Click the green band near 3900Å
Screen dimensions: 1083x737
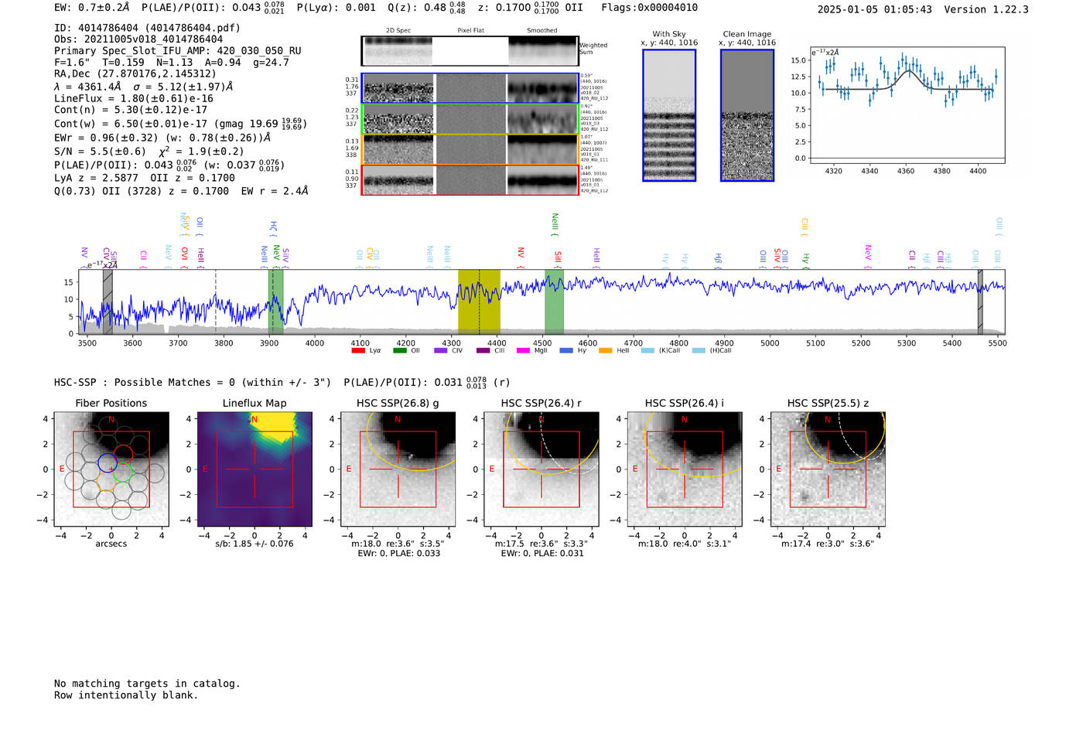coord(275,302)
